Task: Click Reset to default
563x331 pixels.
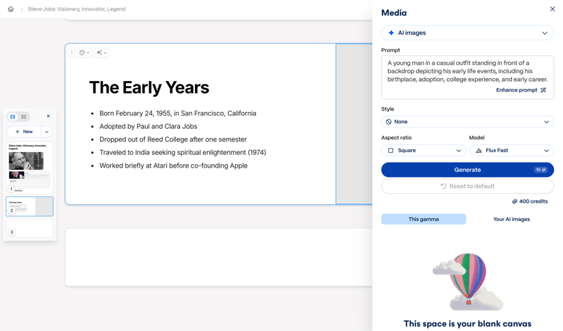Action: (x=467, y=186)
